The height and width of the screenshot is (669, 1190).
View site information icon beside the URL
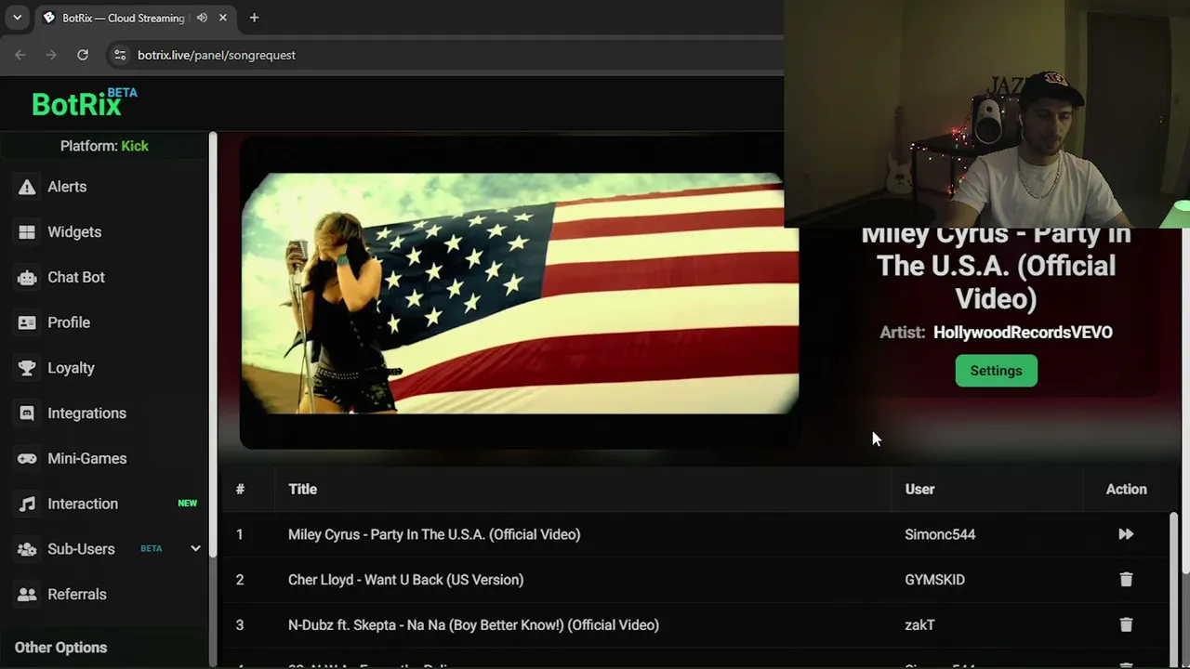coord(119,55)
